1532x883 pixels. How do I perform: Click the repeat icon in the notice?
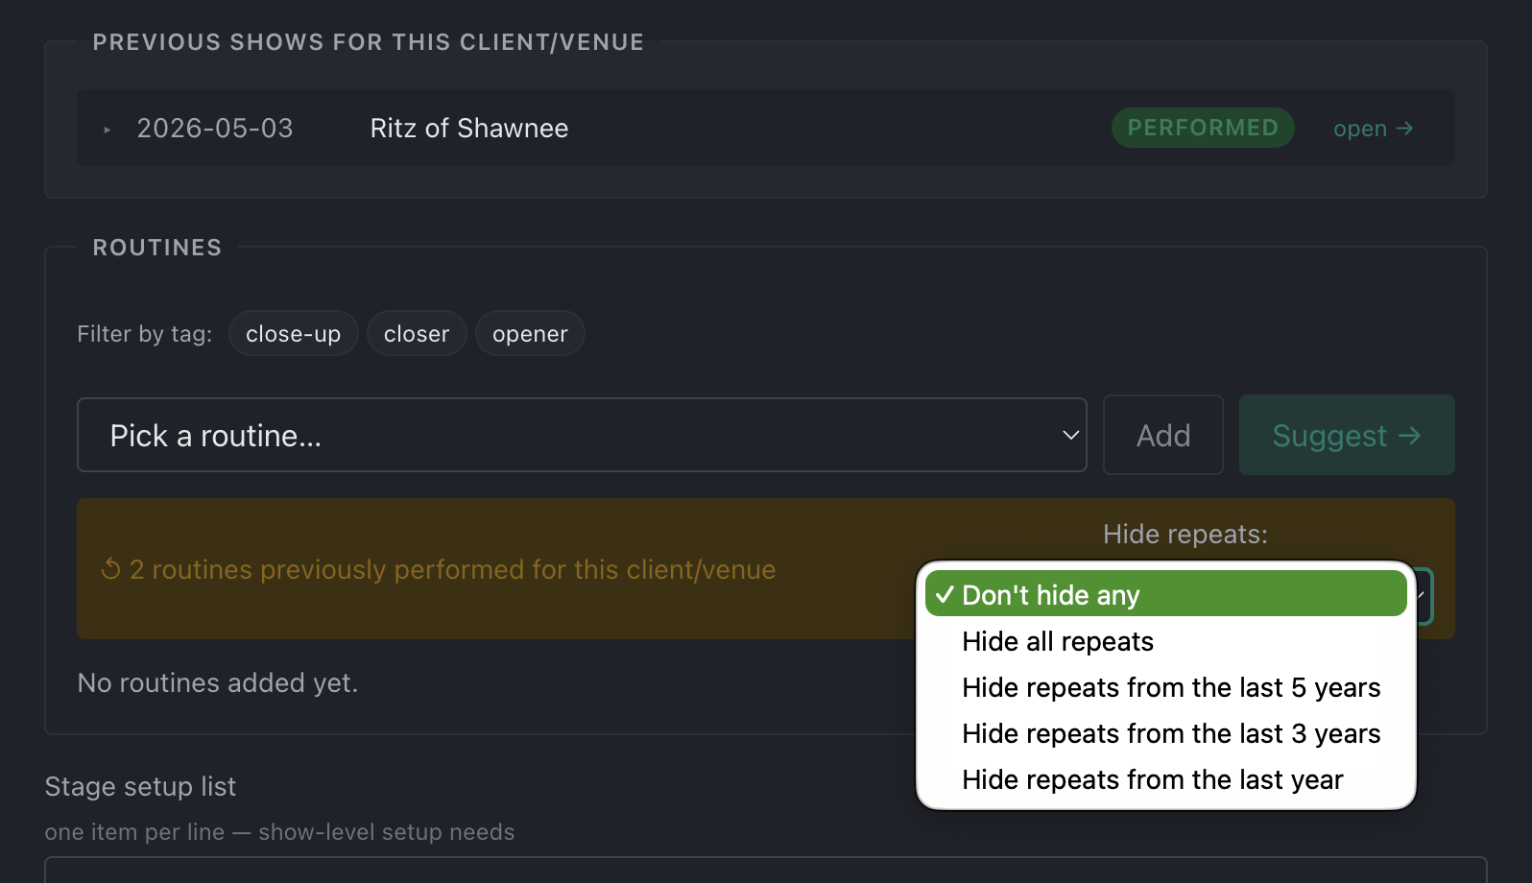coord(111,569)
